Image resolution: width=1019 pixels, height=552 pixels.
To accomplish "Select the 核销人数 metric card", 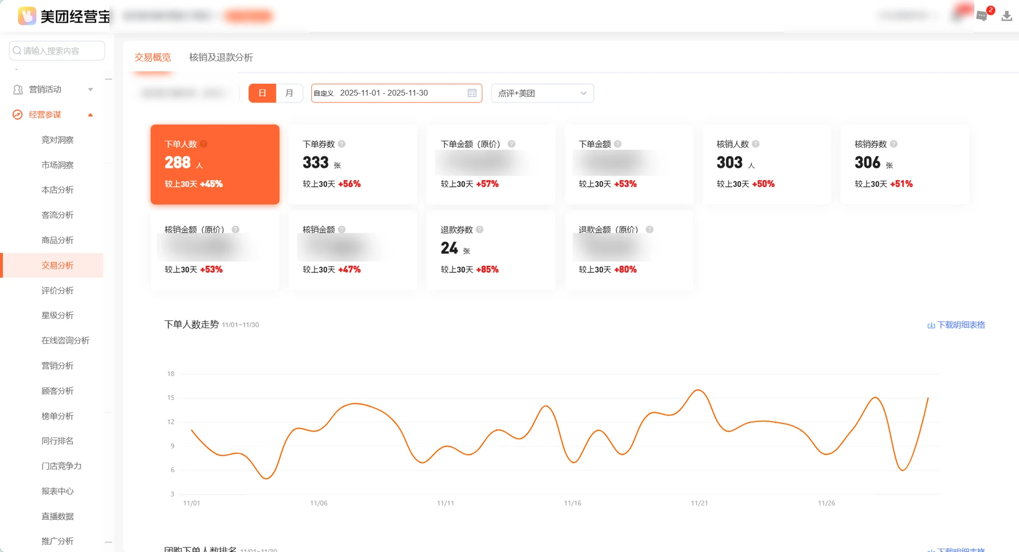I will pyautogui.click(x=767, y=164).
